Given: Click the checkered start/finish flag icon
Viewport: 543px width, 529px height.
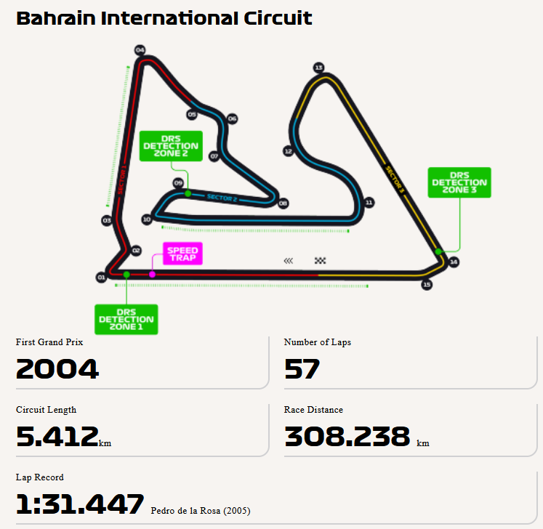Looking at the screenshot, I should [x=321, y=260].
